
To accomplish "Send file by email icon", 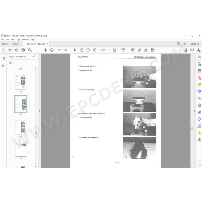I will 192,50.
